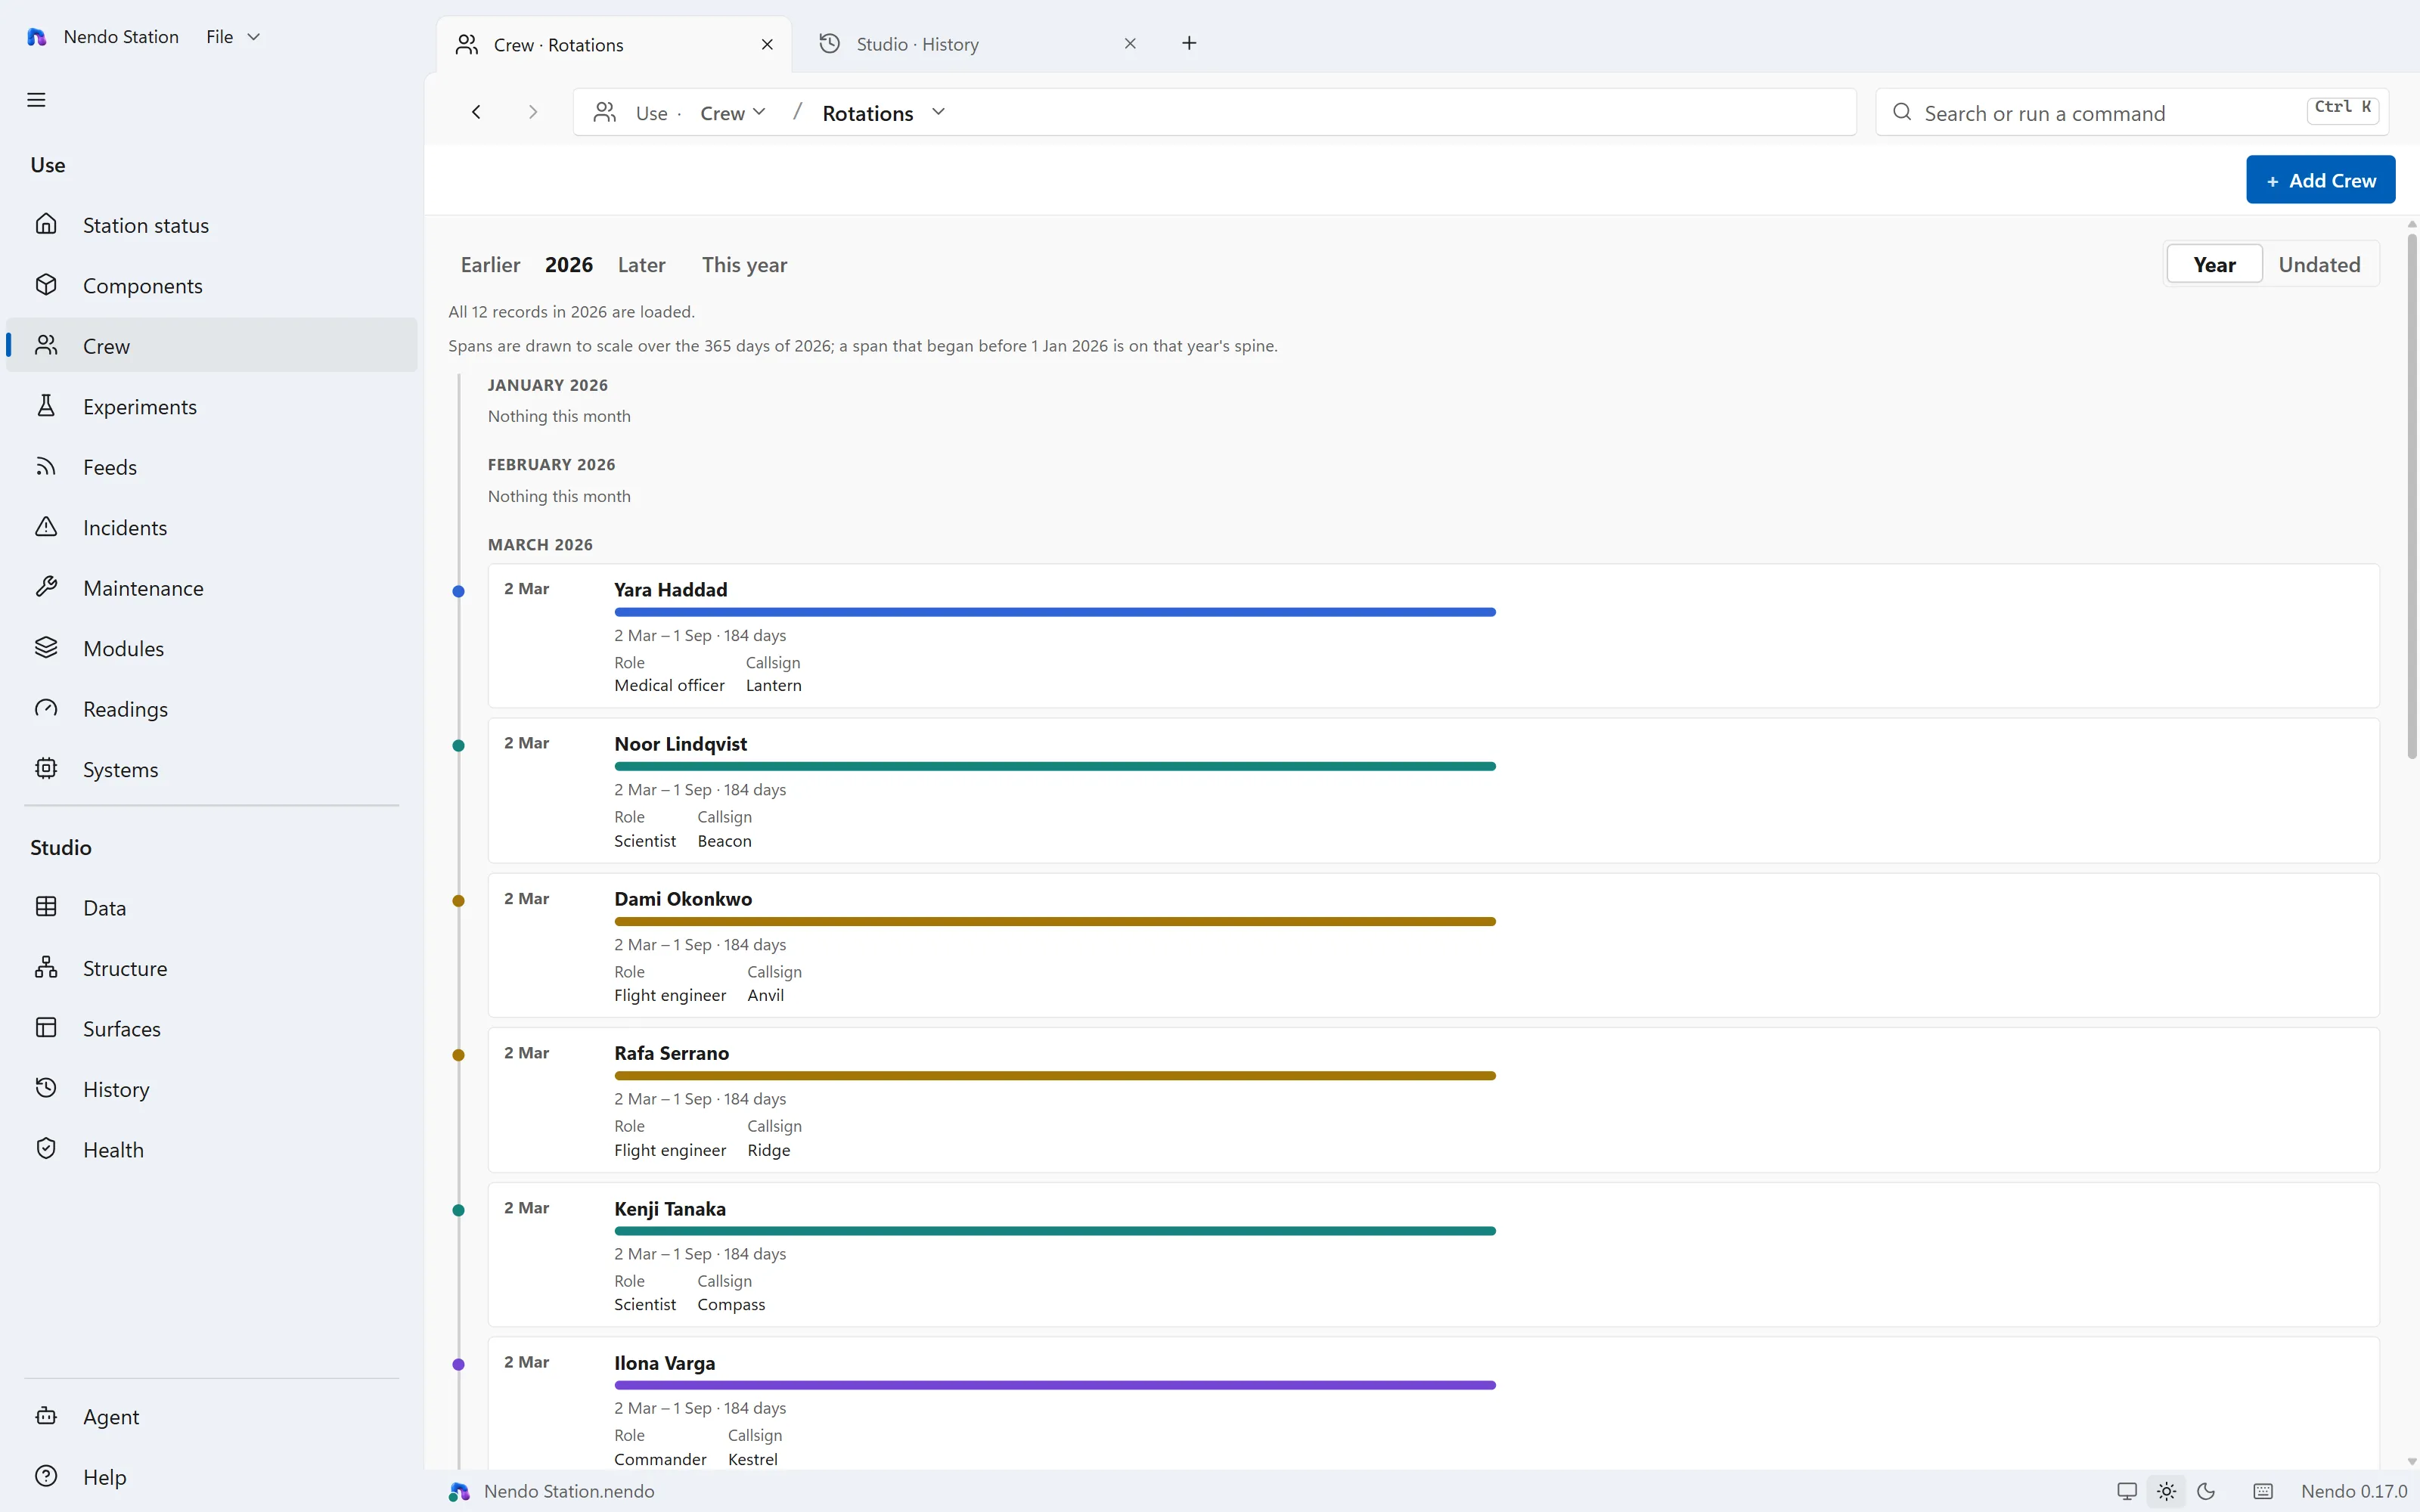Open Studio Health in sidebar
The height and width of the screenshot is (1512, 2420).
[212, 1149]
